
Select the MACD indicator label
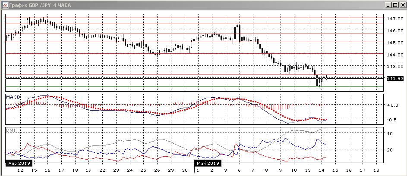[x=13, y=97]
